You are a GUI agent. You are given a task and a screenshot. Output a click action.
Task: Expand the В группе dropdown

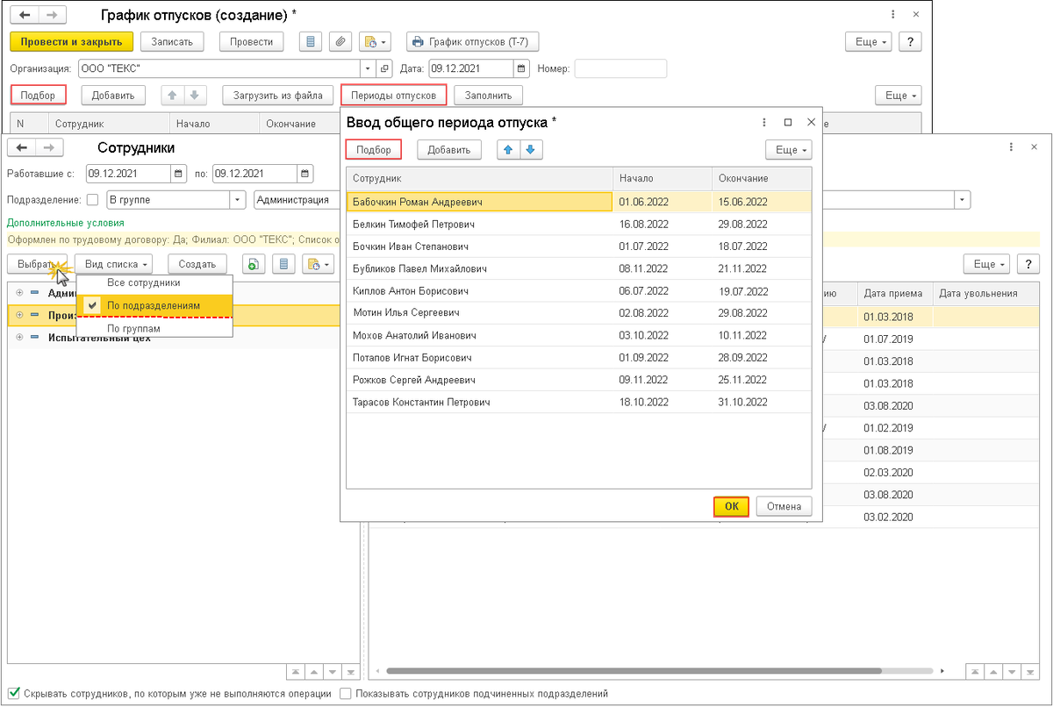click(237, 200)
